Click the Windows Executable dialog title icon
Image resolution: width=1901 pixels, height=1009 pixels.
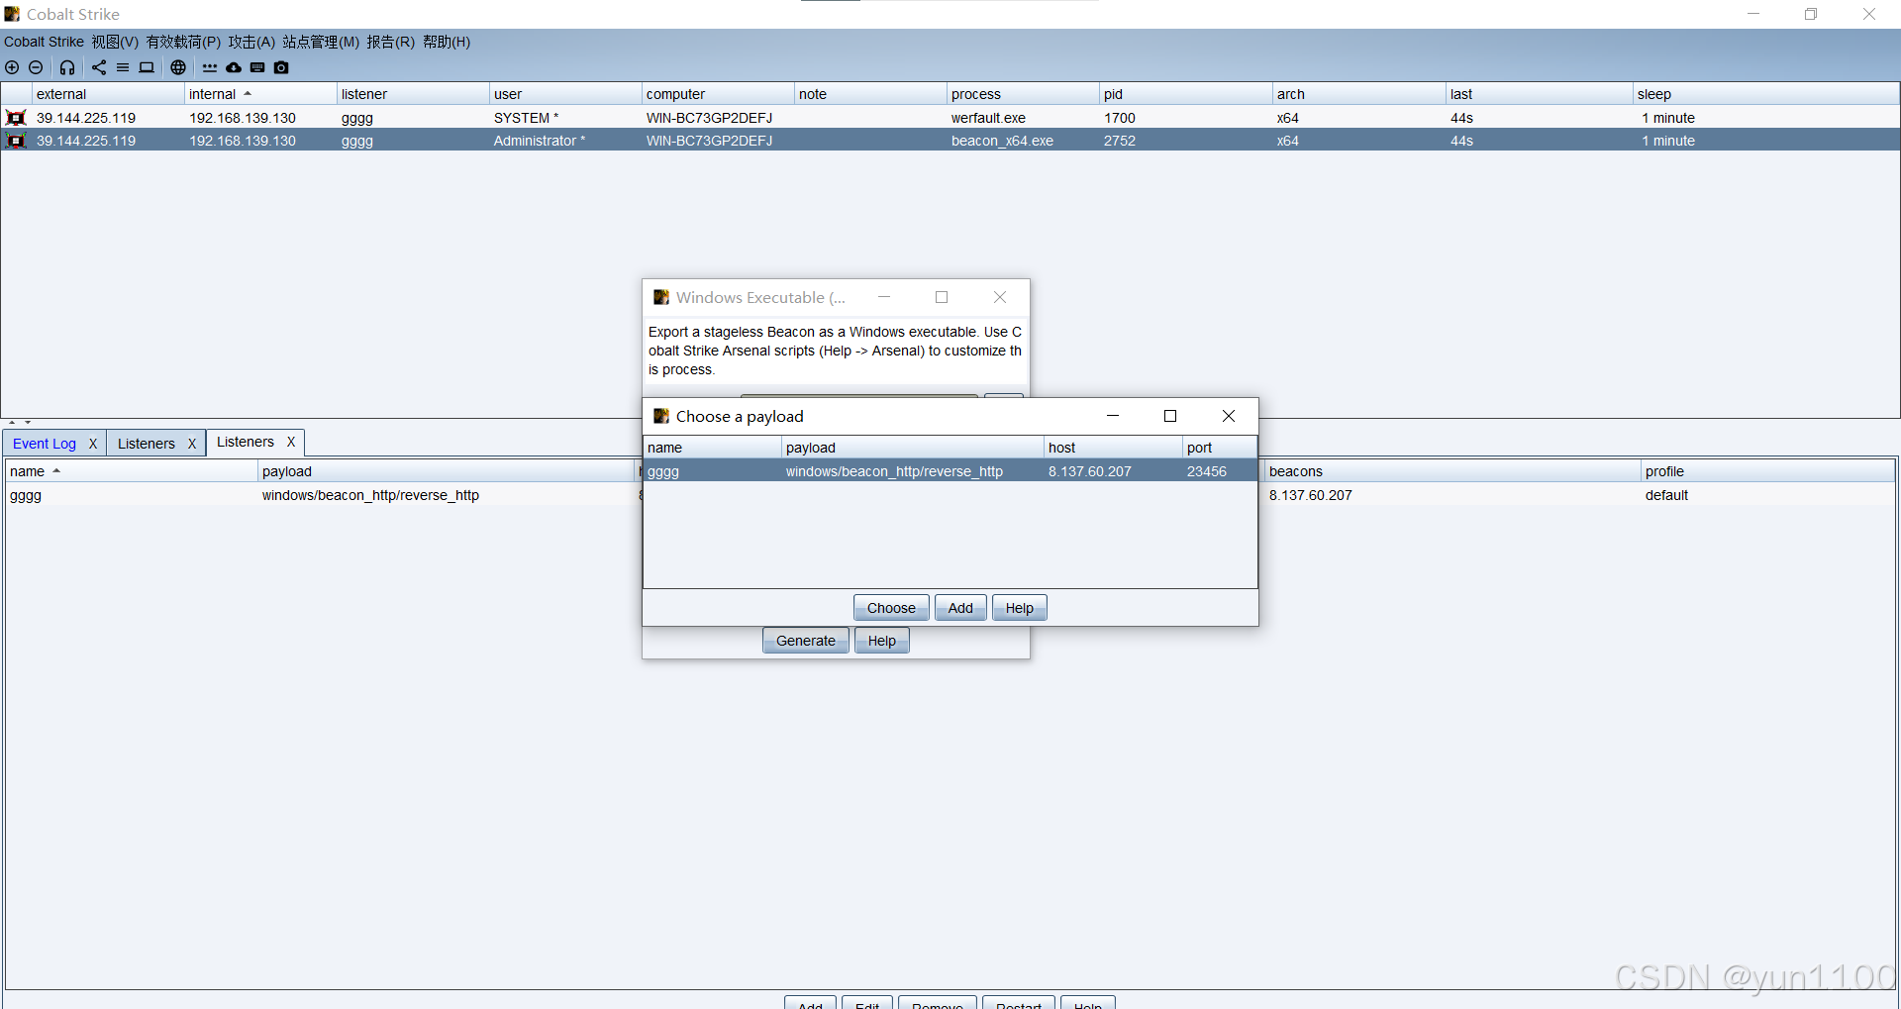(x=661, y=297)
